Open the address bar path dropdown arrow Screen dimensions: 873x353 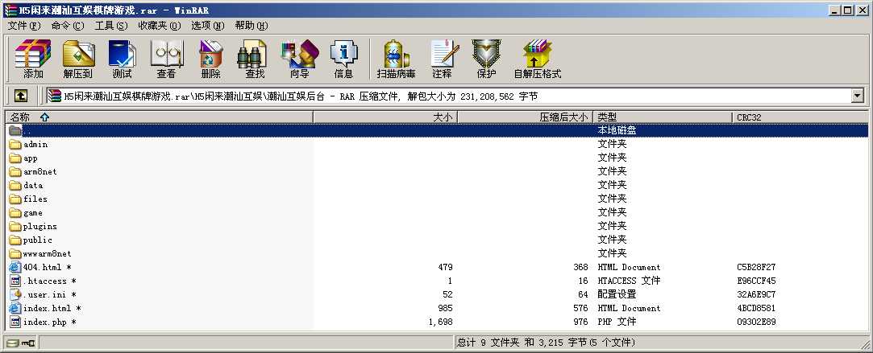[857, 96]
